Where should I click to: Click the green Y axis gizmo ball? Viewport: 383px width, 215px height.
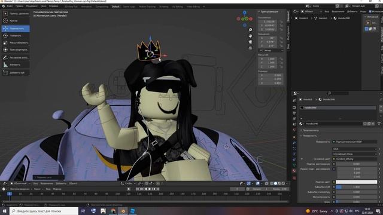[247, 19]
